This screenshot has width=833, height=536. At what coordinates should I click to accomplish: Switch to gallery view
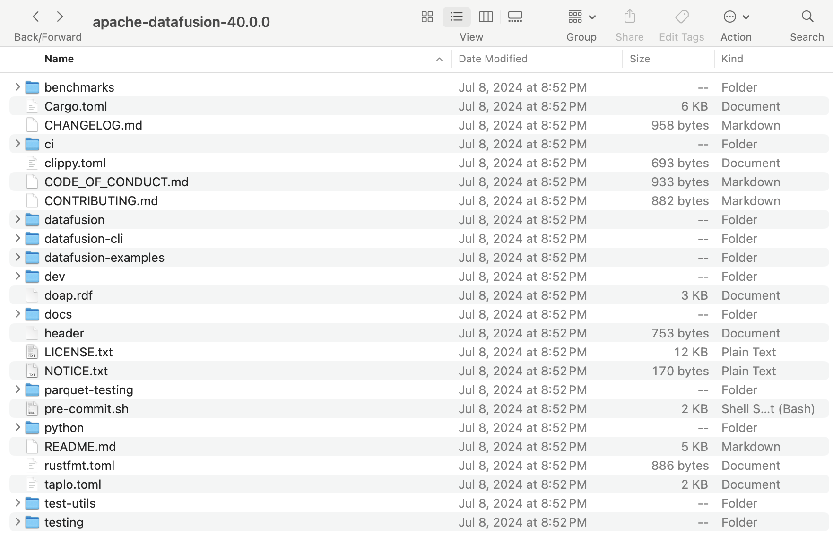coord(515,17)
